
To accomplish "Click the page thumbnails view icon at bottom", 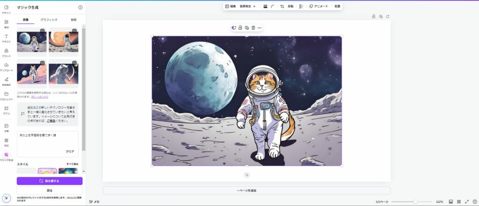I will tap(451, 202).
